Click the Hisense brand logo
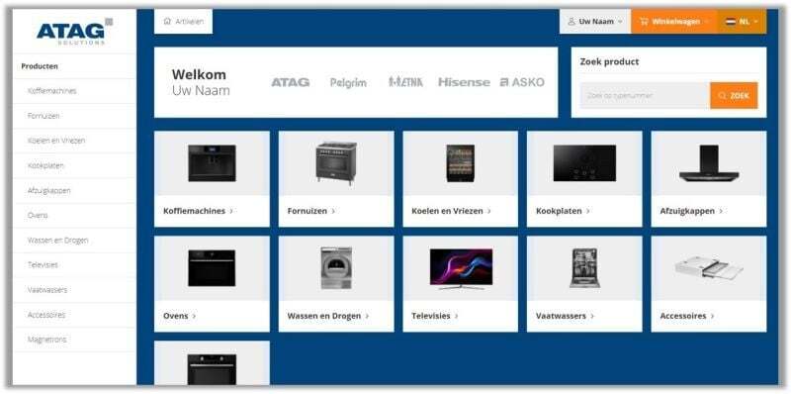791x394 pixels. click(464, 82)
